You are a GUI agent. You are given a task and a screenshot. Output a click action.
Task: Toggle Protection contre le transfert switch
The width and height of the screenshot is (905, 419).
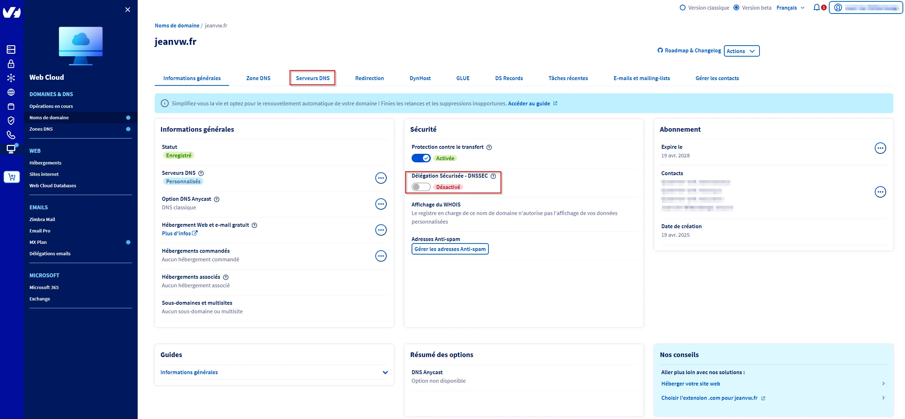421,158
